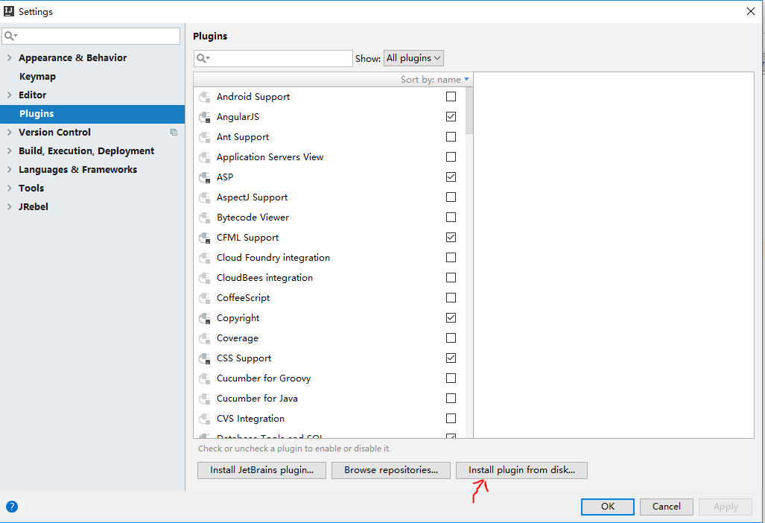Select Keymap in settings tree
This screenshot has width=765, height=523.
(x=37, y=77)
